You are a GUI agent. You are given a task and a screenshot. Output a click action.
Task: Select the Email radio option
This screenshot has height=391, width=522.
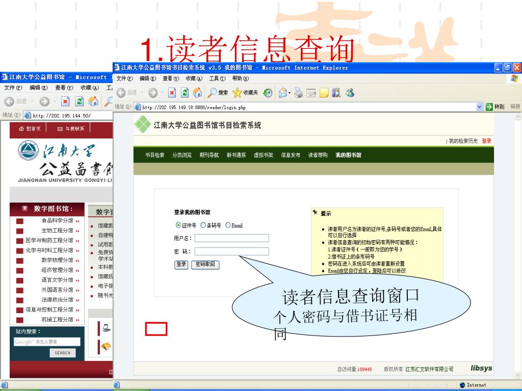[x=228, y=225]
